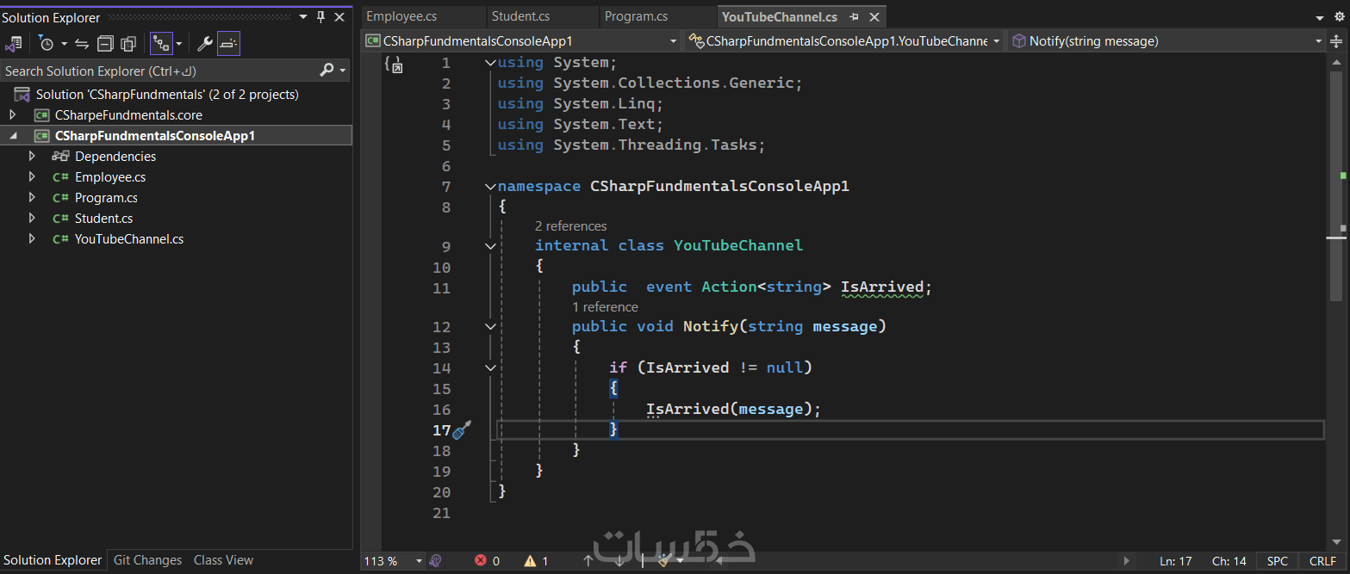Collapse All in Solution Explorer toolbar
The height and width of the screenshot is (574, 1350).
105,43
